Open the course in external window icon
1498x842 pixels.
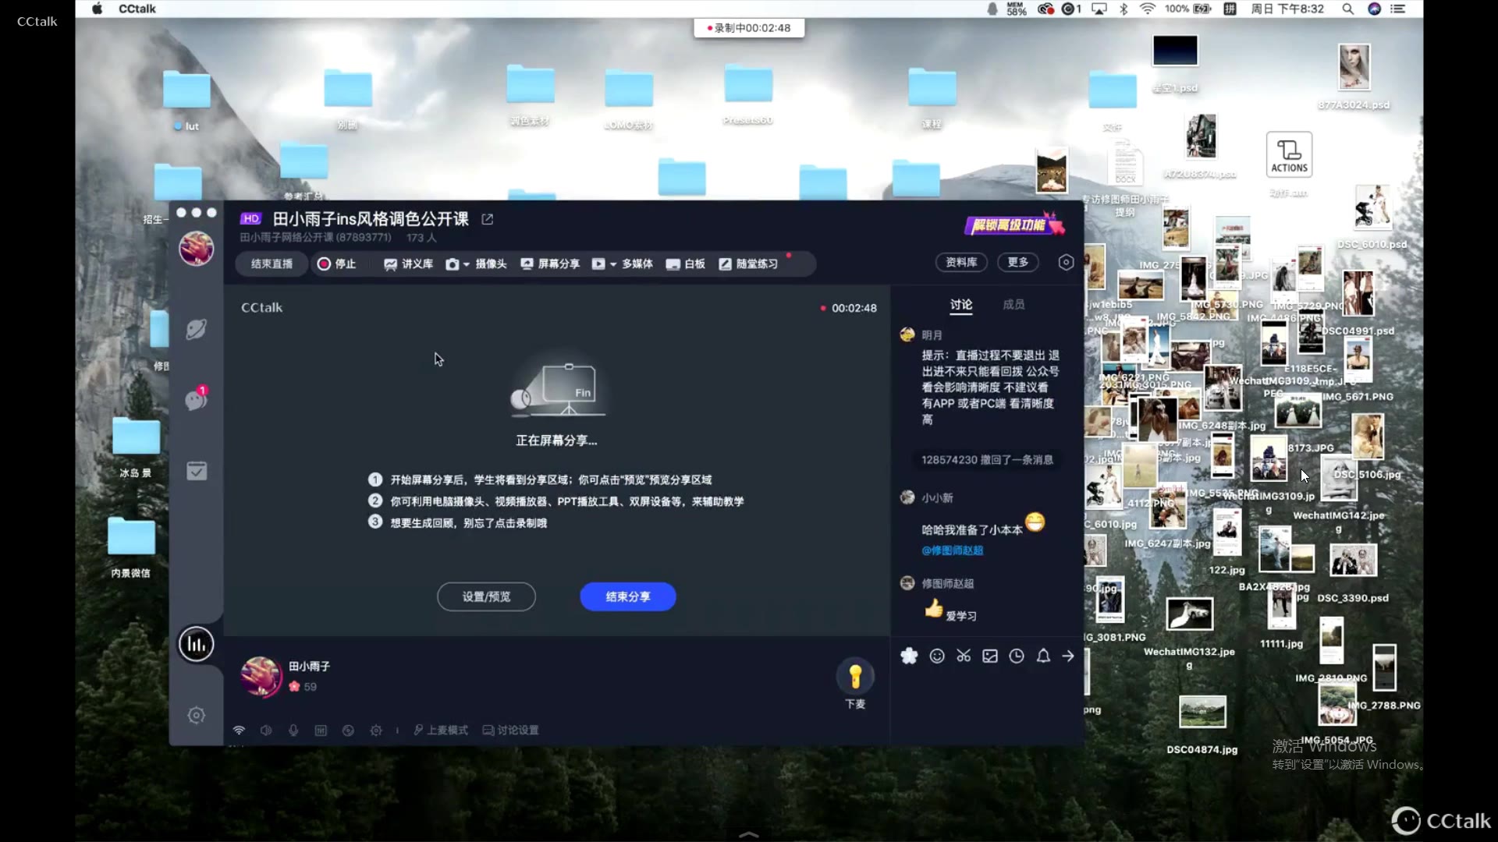click(488, 219)
